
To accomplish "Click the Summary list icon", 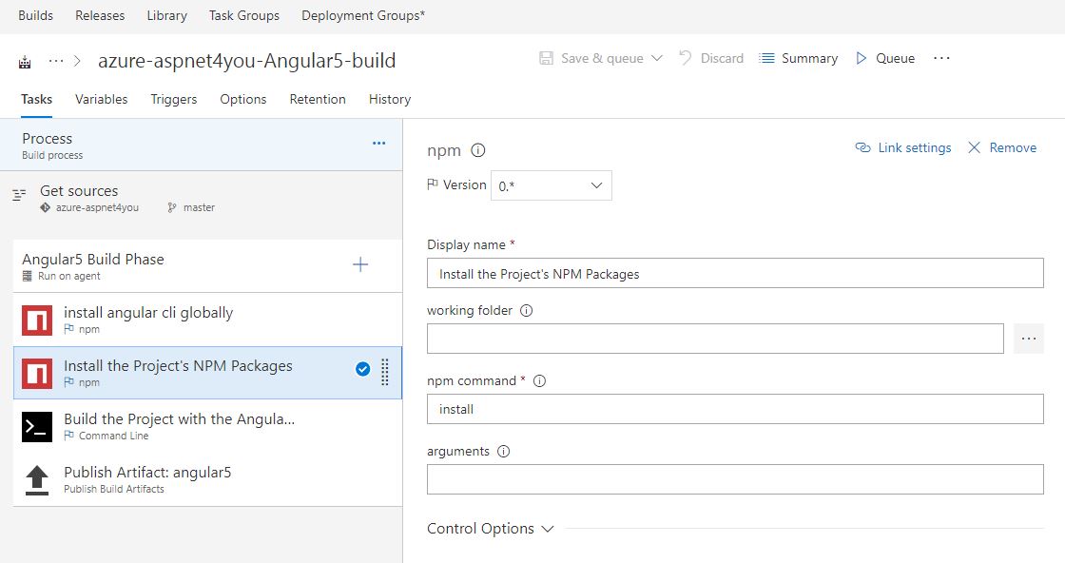I will click(766, 58).
